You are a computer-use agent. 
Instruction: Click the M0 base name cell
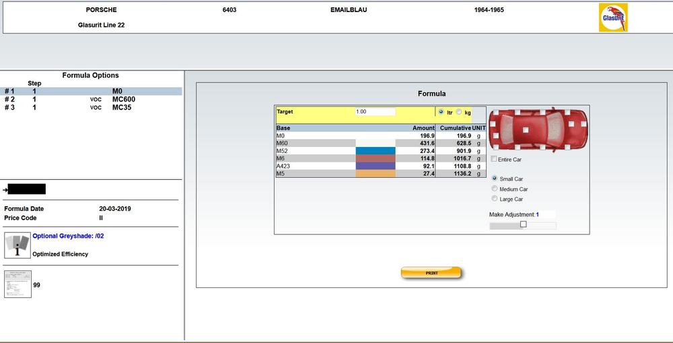point(316,136)
